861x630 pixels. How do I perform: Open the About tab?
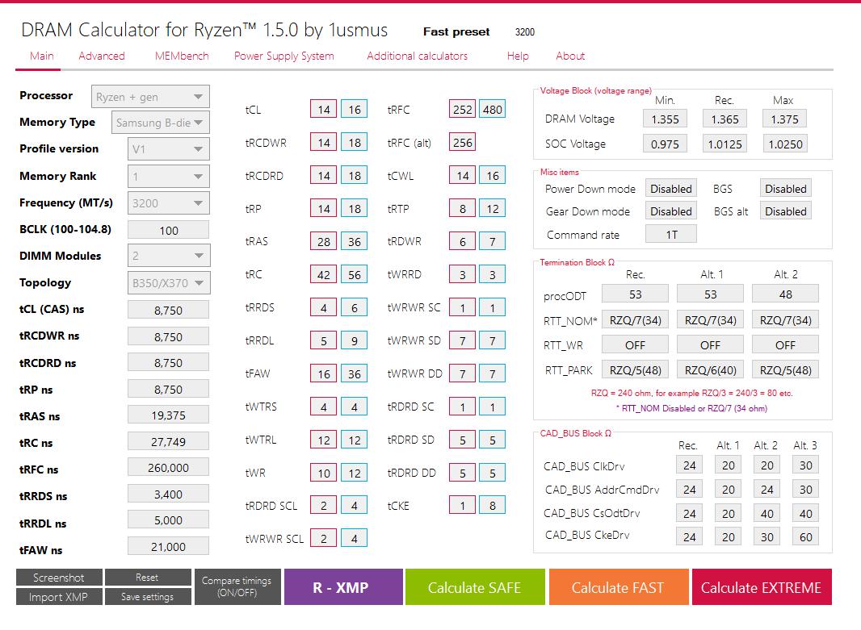pyautogui.click(x=570, y=56)
